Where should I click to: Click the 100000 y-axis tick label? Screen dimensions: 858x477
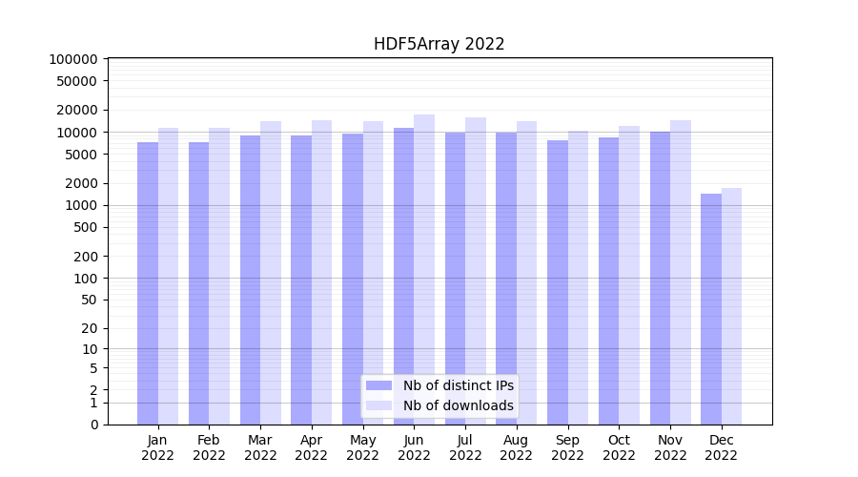click(72, 59)
